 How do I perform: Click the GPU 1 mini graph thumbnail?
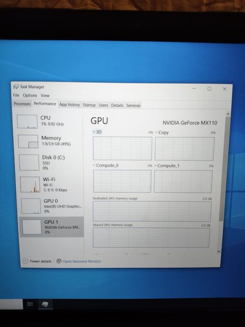[x=32, y=227]
